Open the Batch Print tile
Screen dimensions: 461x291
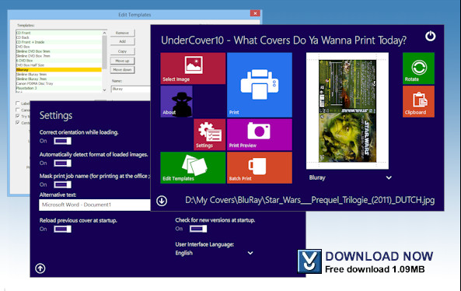pos(260,168)
